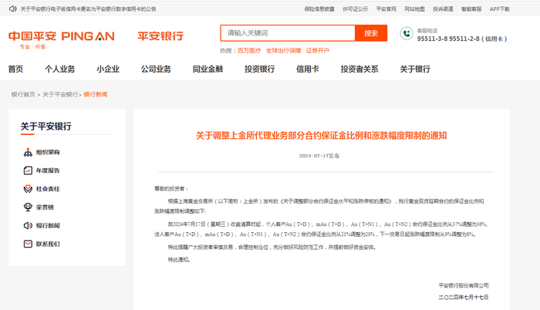The width and height of the screenshot is (540, 310).
Task: Click the 平安银行 logo
Action: pyautogui.click(x=160, y=35)
